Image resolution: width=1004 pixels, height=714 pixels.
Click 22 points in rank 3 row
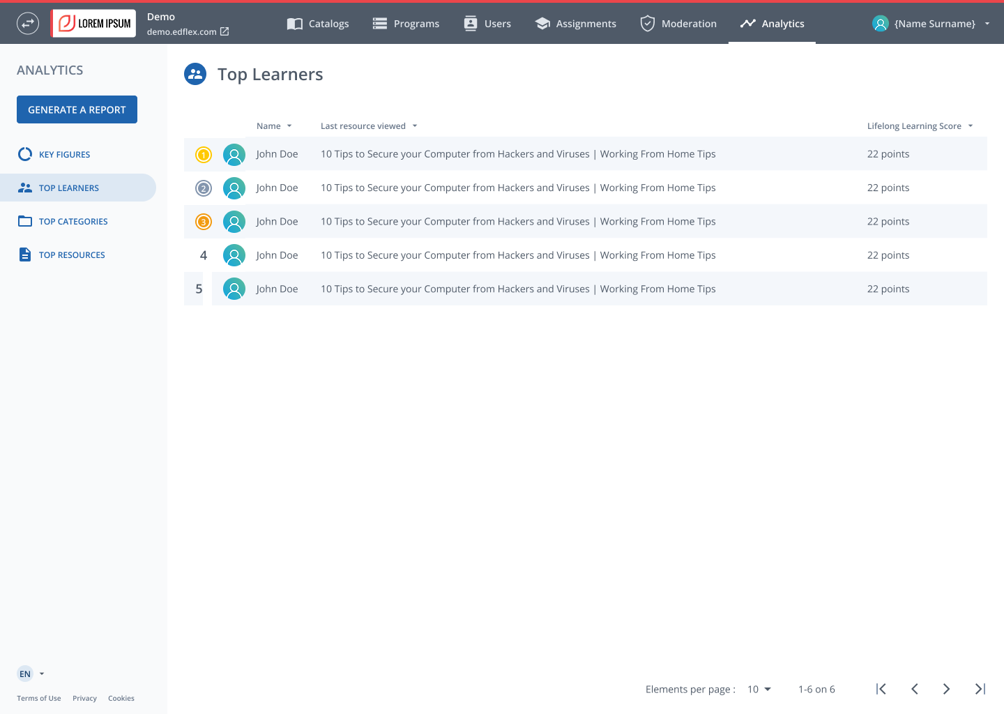click(x=888, y=221)
